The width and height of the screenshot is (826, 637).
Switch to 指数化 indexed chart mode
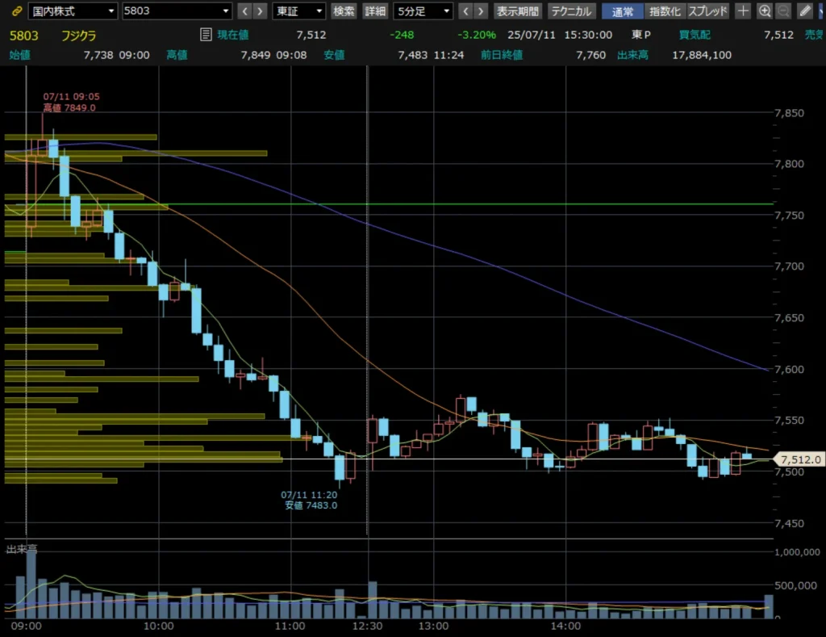(665, 11)
